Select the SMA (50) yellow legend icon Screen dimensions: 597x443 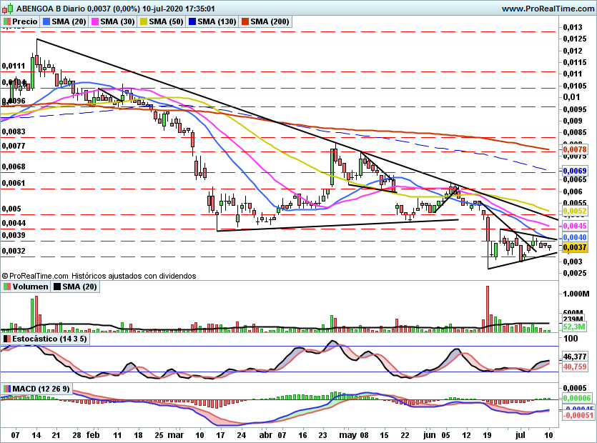144,21
